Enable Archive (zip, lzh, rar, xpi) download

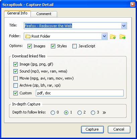(15, 85)
